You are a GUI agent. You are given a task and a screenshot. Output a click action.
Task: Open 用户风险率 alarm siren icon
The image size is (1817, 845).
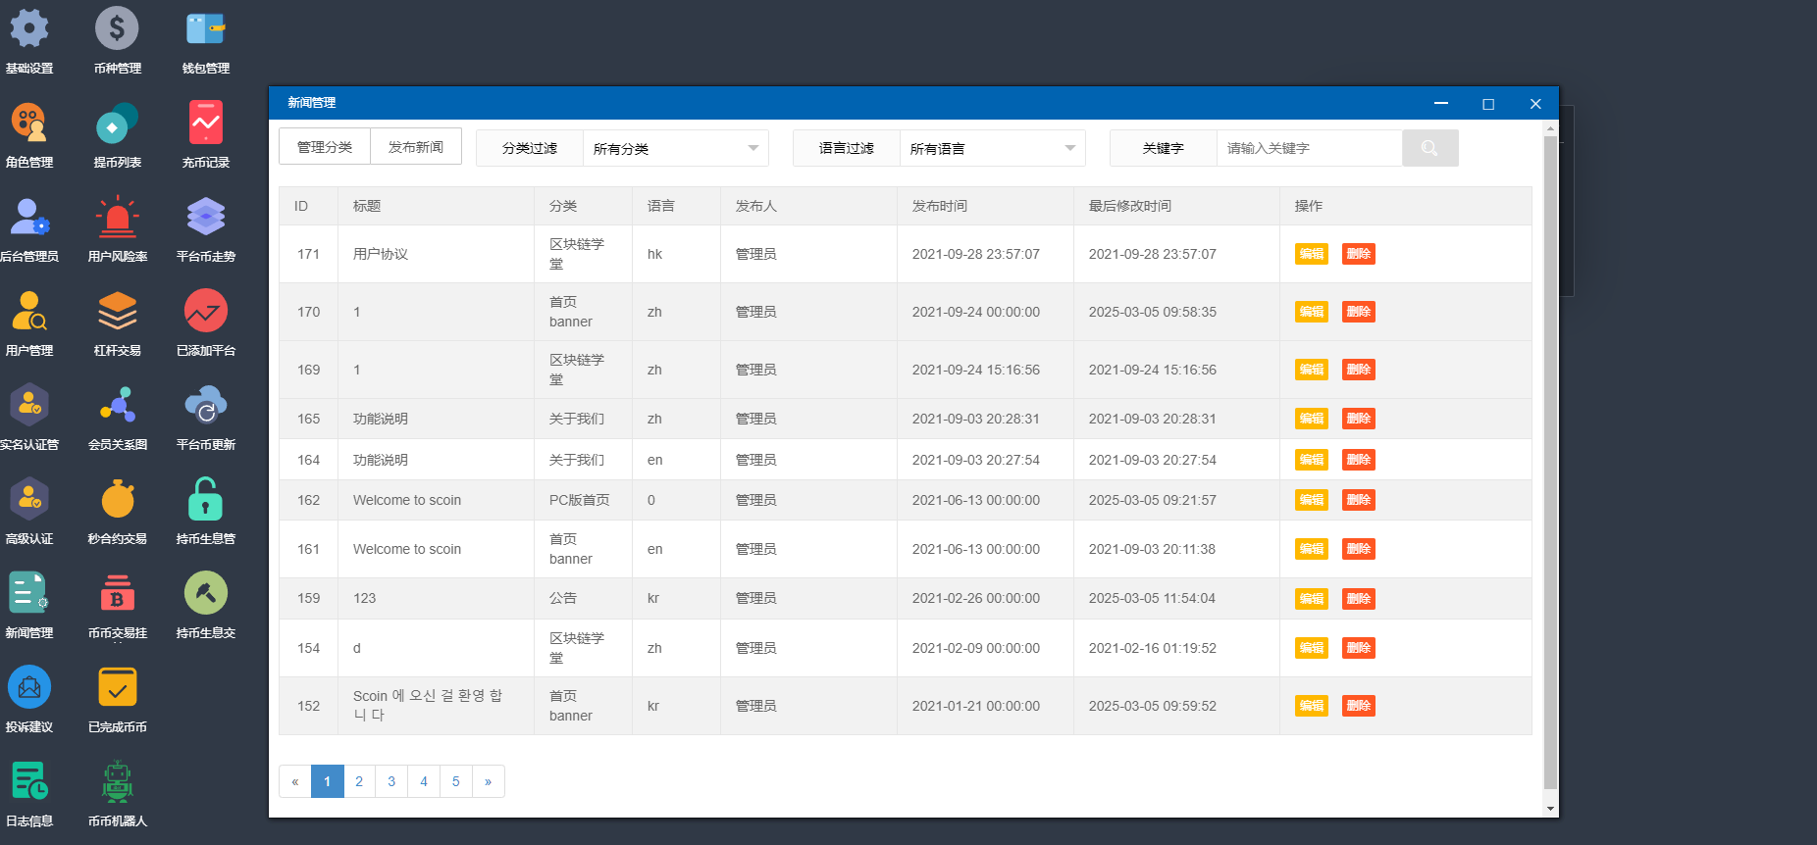pos(117,218)
